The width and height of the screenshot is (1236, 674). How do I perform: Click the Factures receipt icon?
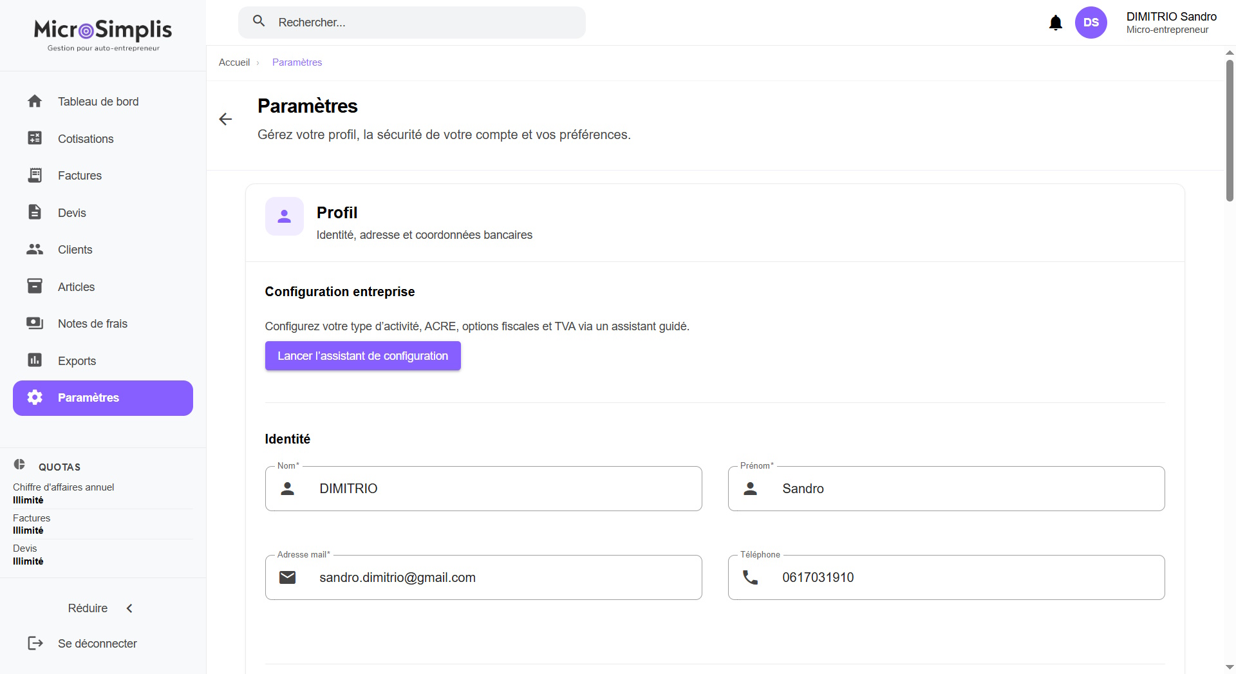tap(35, 175)
